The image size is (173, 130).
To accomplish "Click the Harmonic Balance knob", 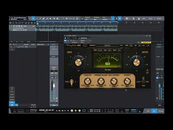I will pyautogui.click(x=101, y=81).
